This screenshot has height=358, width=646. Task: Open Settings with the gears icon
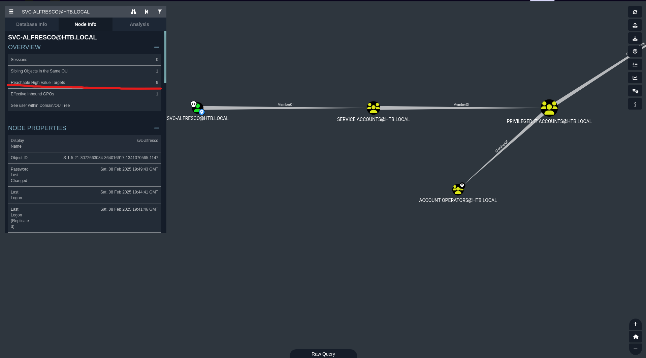coord(635,91)
